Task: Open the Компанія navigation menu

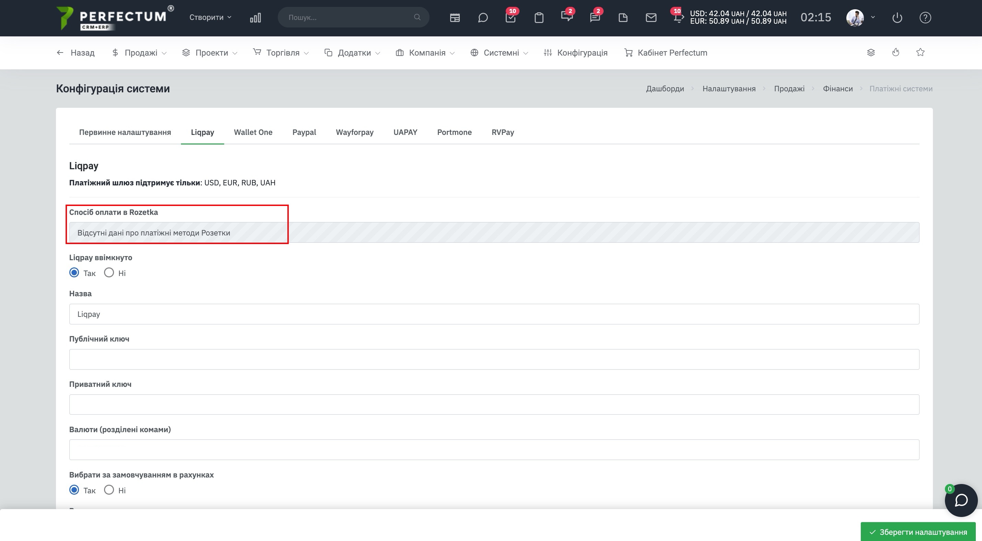Action: point(425,53)
